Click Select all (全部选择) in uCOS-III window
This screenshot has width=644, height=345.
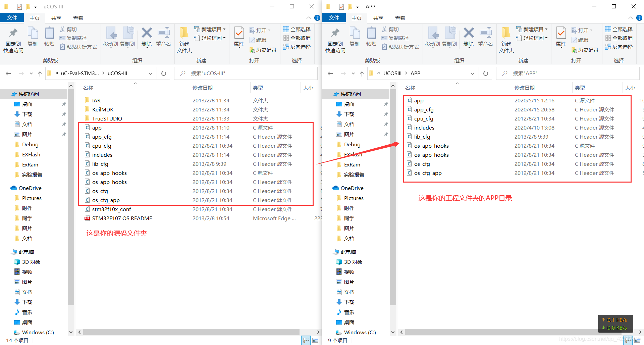point(297,30)
